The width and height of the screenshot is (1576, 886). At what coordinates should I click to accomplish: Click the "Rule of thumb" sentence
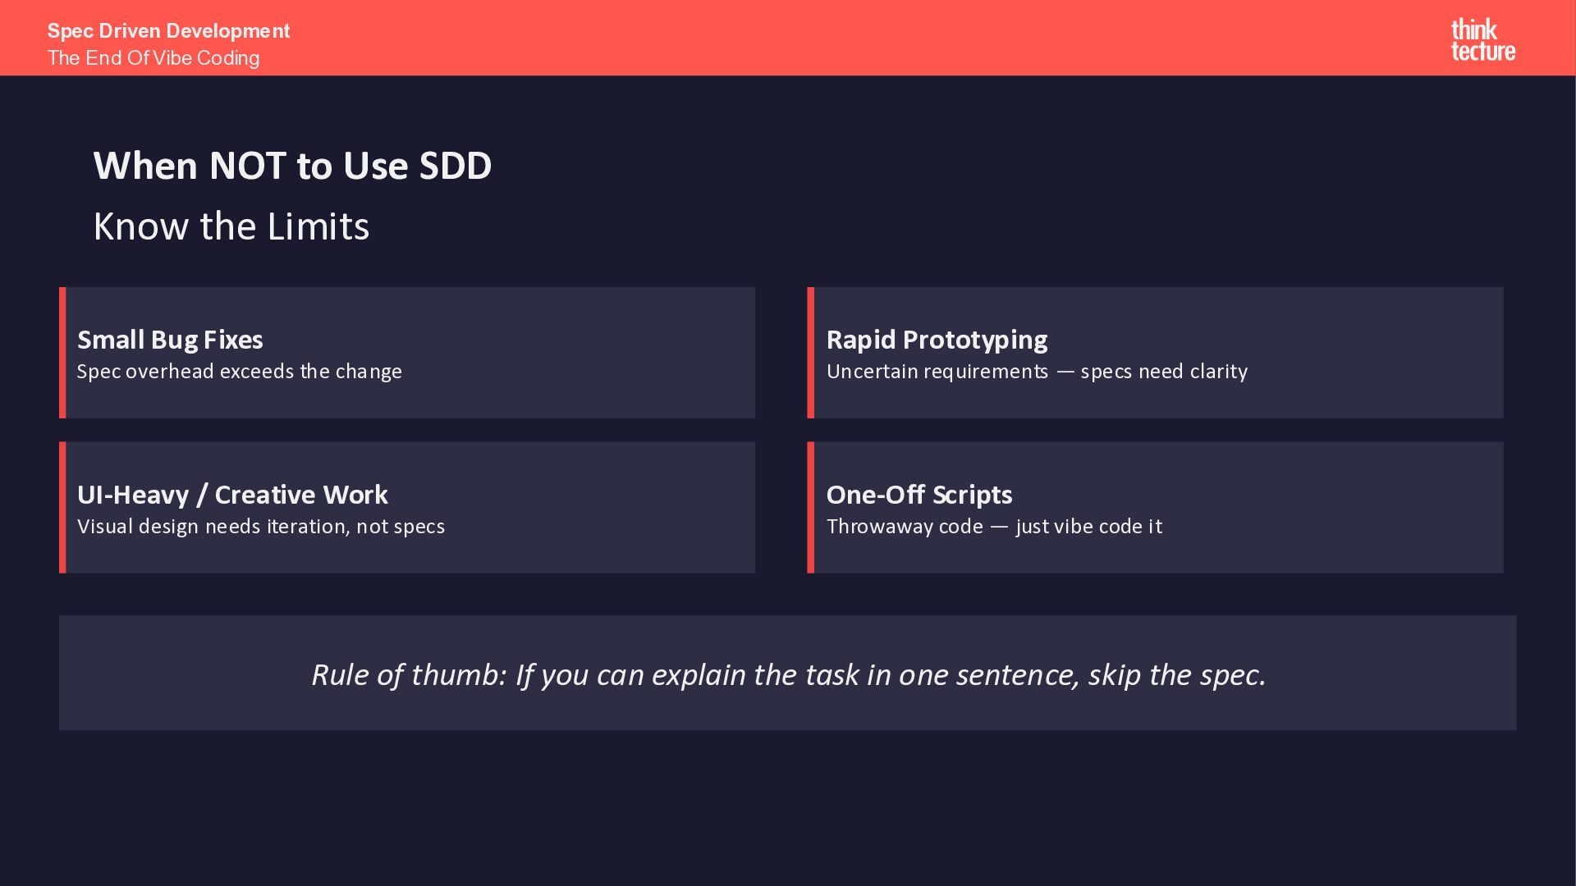788,674
